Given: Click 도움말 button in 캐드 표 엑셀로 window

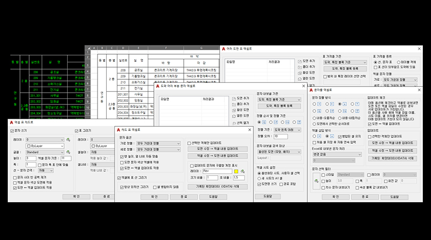Looking at the screenshot, I should tap(213, 197).
